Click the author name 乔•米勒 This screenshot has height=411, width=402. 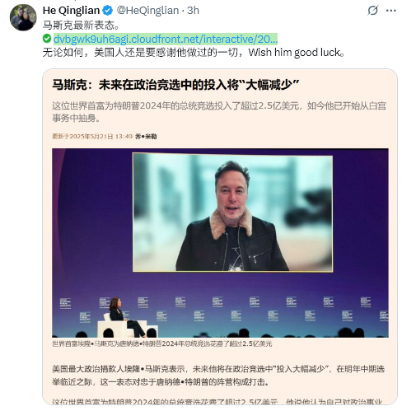pyautogui.click(x=146, y=137)
